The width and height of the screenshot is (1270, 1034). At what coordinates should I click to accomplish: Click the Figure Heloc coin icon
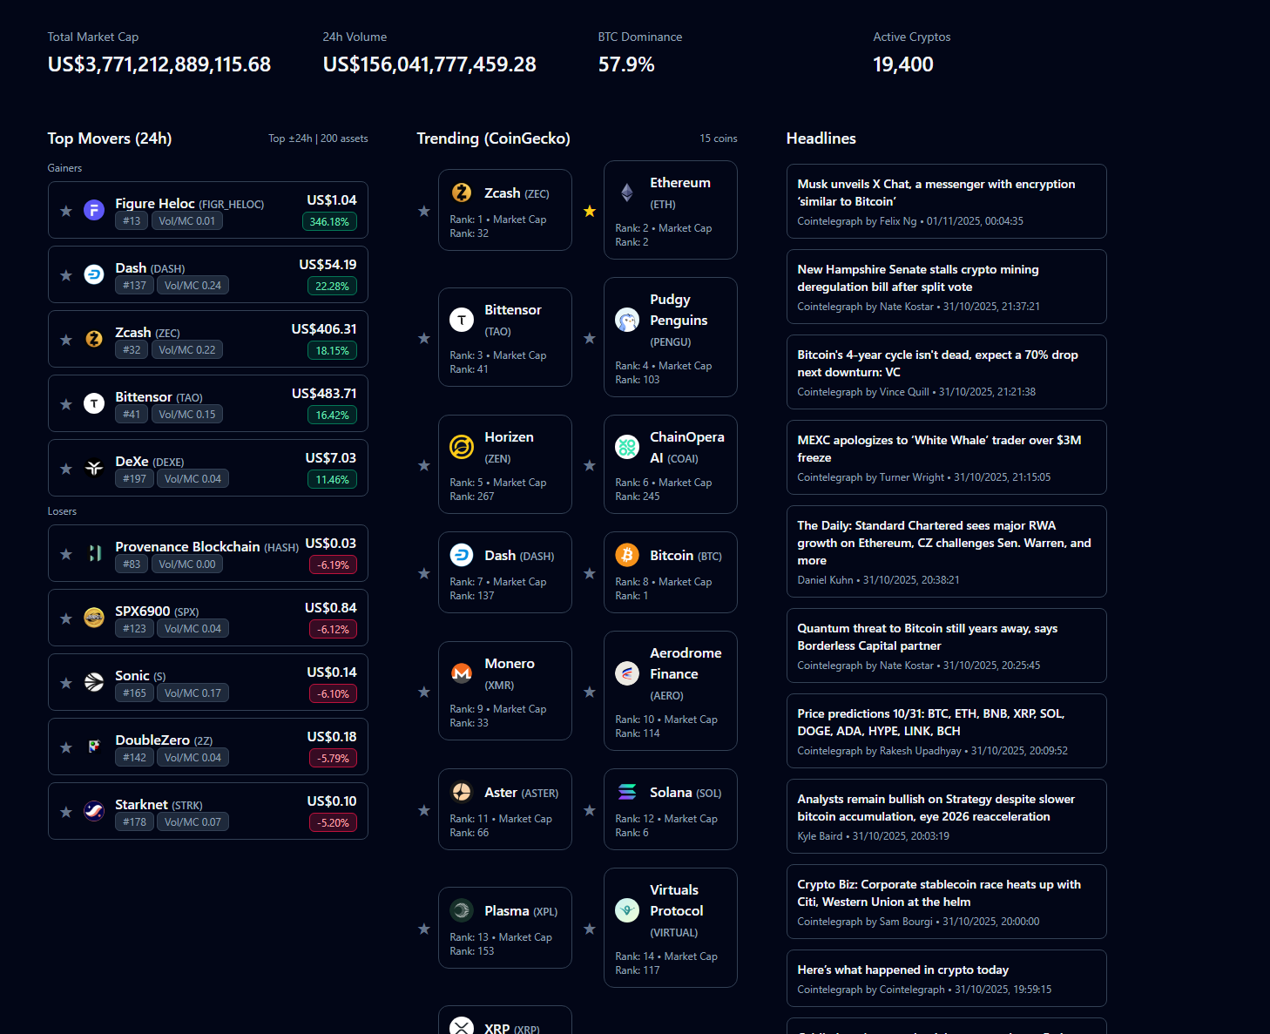[x=94, y=210]
